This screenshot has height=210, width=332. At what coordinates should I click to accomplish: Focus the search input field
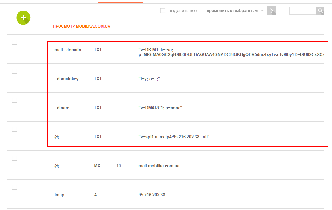tap(302, 11)
